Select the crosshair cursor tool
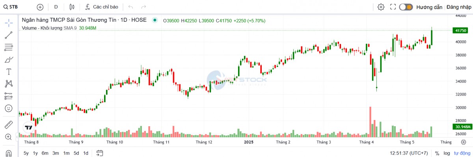Screen dimensions: 473x157 coord(8,22)
